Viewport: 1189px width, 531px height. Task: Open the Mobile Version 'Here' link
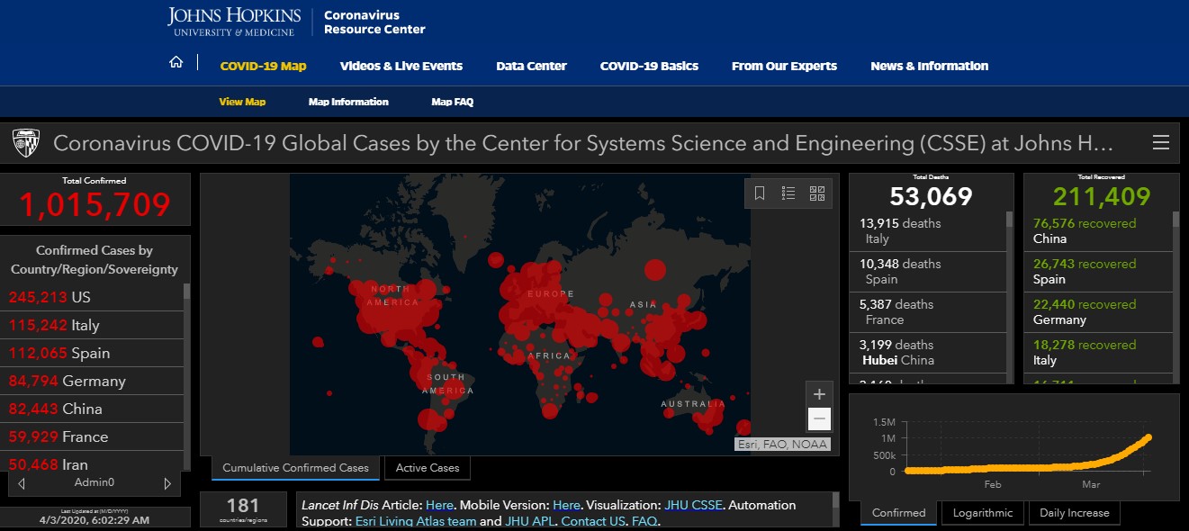566,505
